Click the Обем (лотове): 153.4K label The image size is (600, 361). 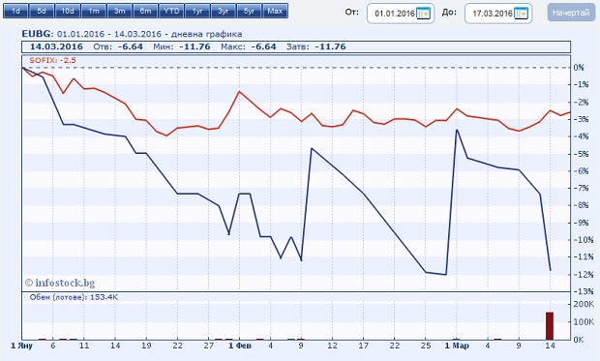click(74, 297)
